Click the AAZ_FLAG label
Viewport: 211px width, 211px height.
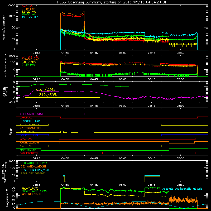(x=26, y=146)
